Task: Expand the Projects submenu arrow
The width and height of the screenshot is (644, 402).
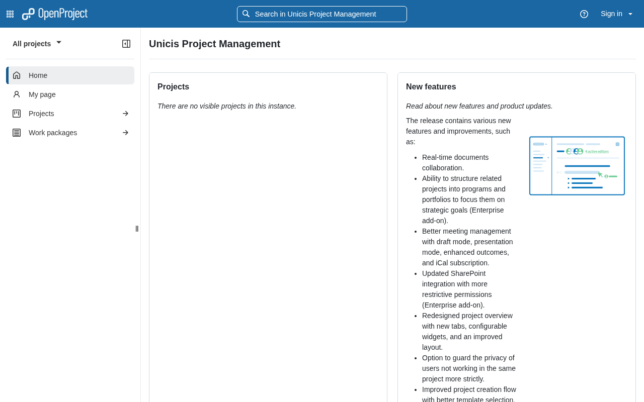Action: 125,114
